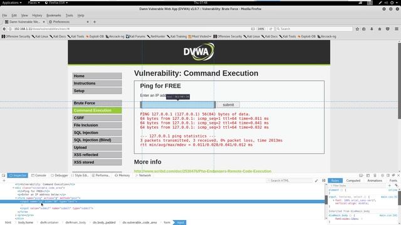Click the Filter Styles input in Rules
The image size is (401, 225).
[357, 186]
